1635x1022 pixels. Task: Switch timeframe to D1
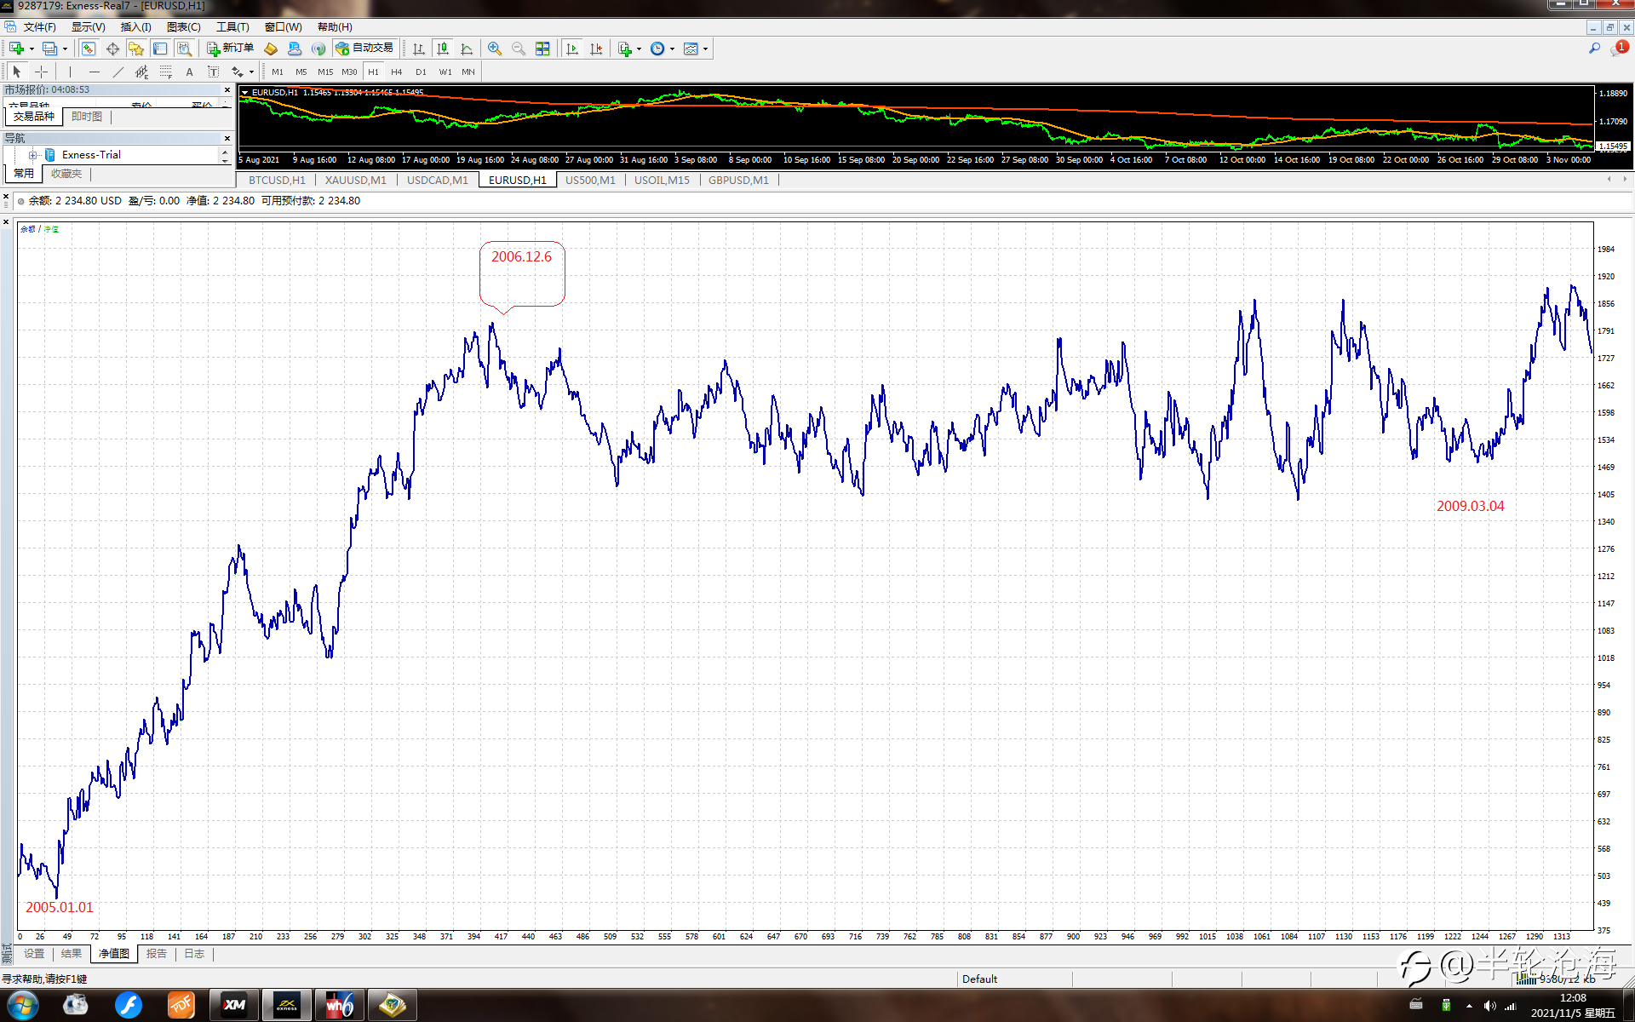click(421, 72)
